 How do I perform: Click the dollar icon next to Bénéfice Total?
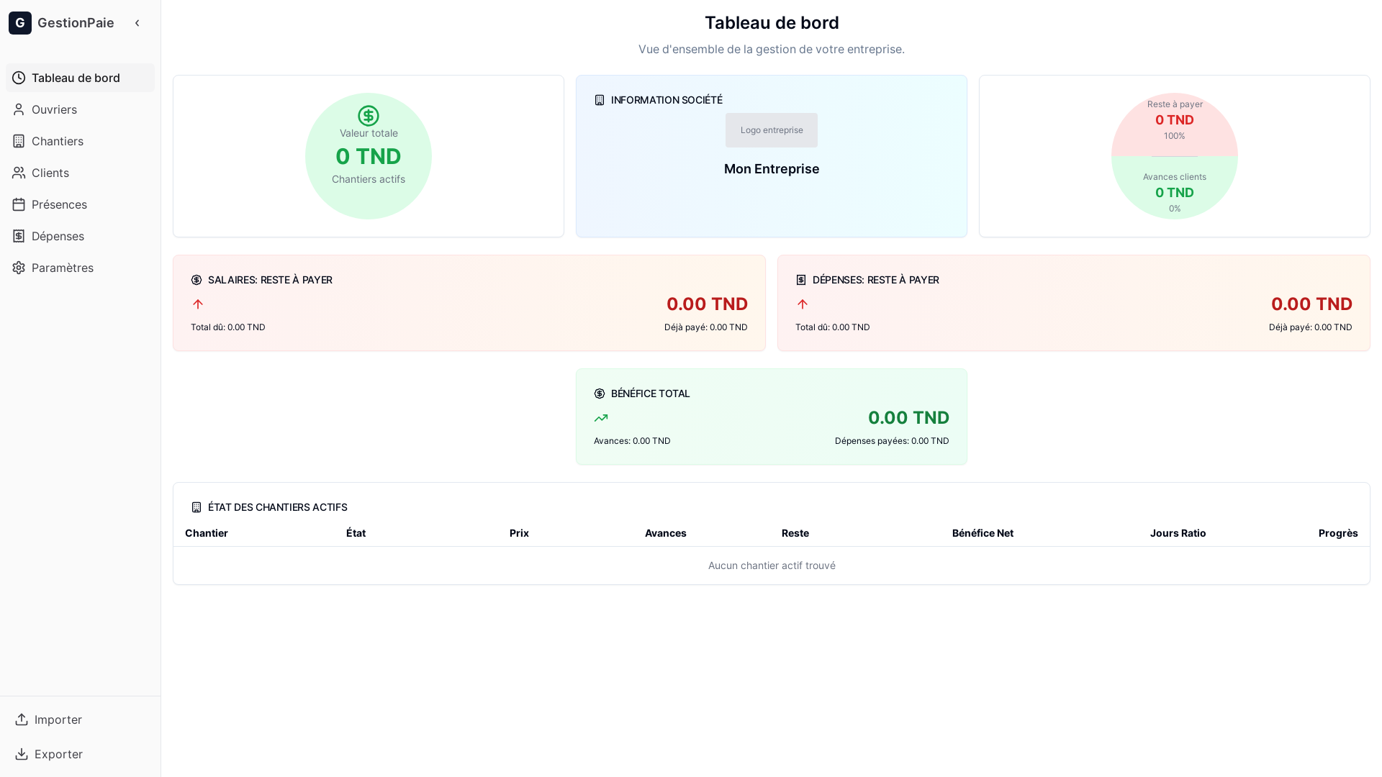click(600, 394)
